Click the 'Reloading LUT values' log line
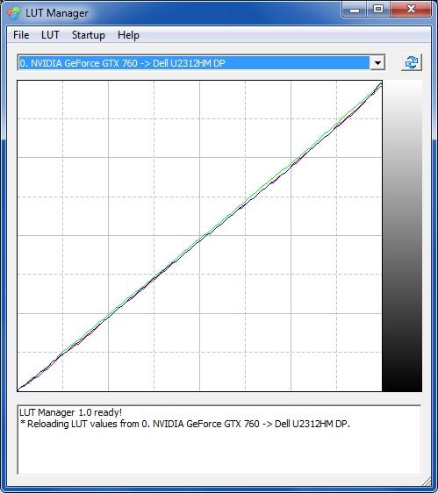Viewport: 438px width, 493px height. [x=185, y=424]
